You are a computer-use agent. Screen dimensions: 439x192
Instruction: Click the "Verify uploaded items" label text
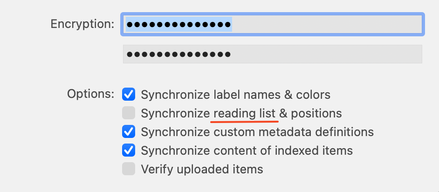(202, 169)
